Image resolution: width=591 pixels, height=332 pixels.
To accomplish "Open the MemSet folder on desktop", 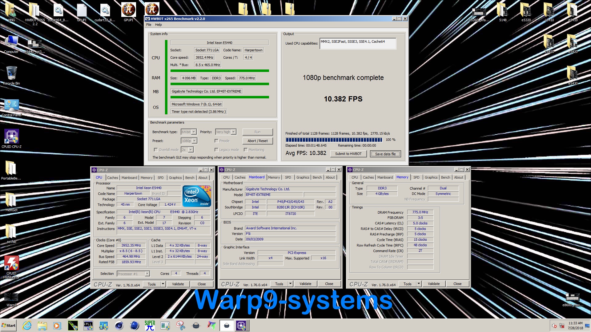I will tap(11, 202).
